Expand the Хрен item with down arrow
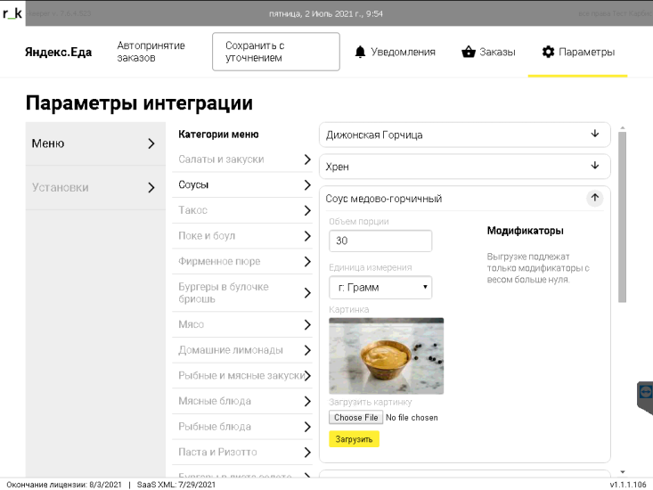Image resolution: width=653 pixels, height=490 pixels. [595, 166]
